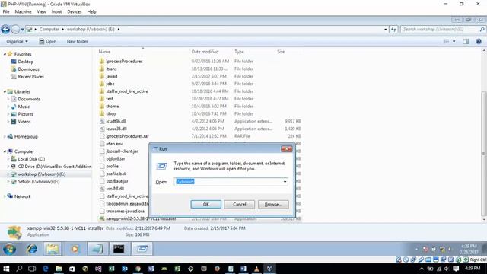Open the VirtualBox Help menu

click(x=91, y=12)
